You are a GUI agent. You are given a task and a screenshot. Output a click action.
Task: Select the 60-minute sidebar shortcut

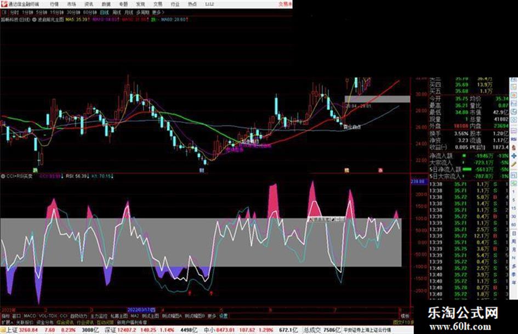[514, 225]
